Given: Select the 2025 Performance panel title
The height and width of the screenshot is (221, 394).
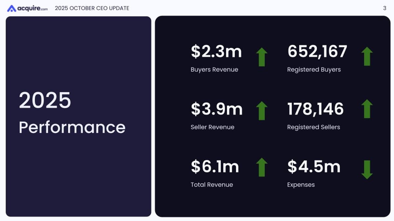Looking at the screenshot, I should click(x=72, y=113).
